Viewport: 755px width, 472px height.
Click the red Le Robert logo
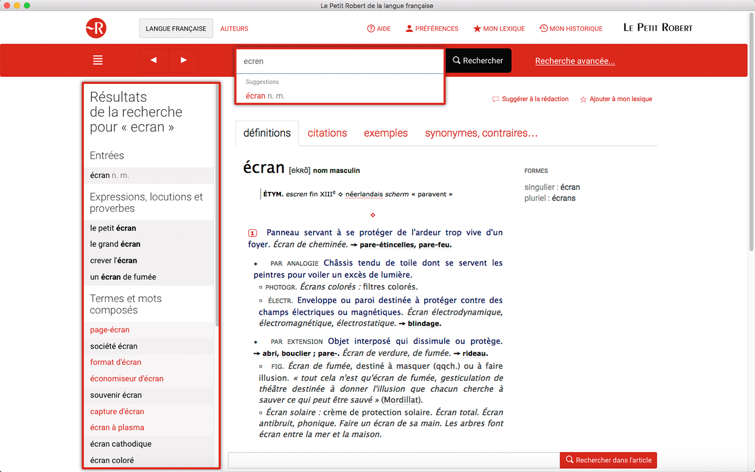(x=96, y=28)
